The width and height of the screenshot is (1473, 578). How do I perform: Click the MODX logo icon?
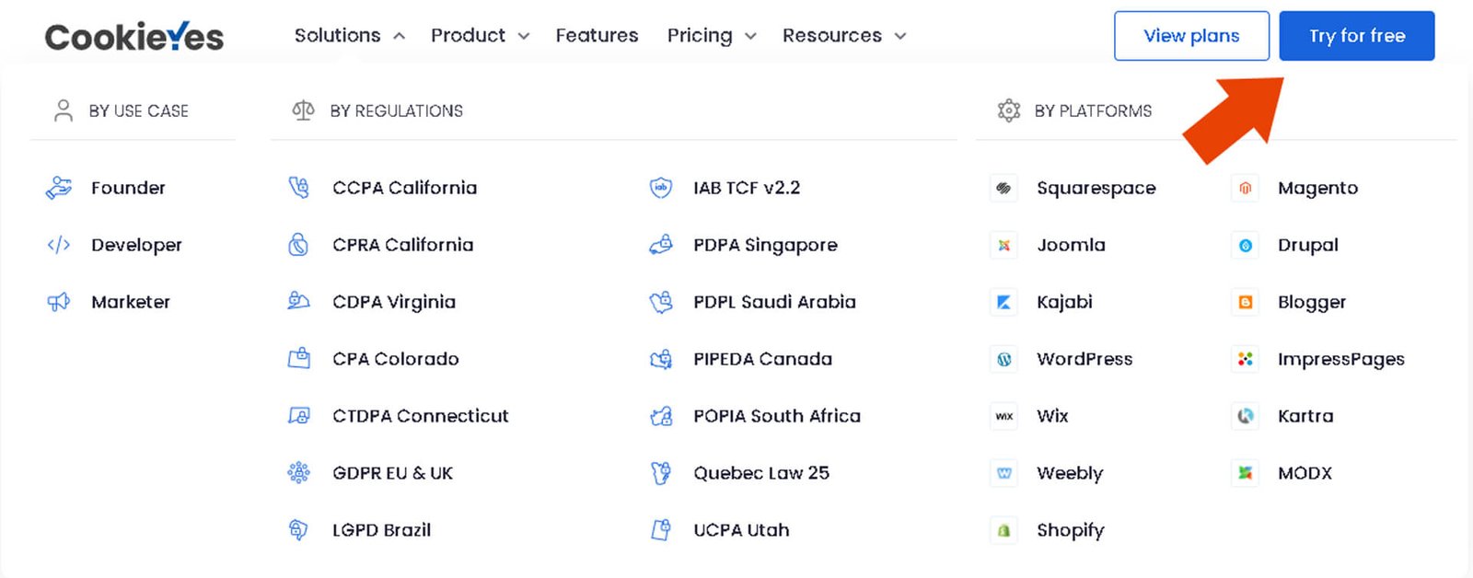click(1245, 473)
